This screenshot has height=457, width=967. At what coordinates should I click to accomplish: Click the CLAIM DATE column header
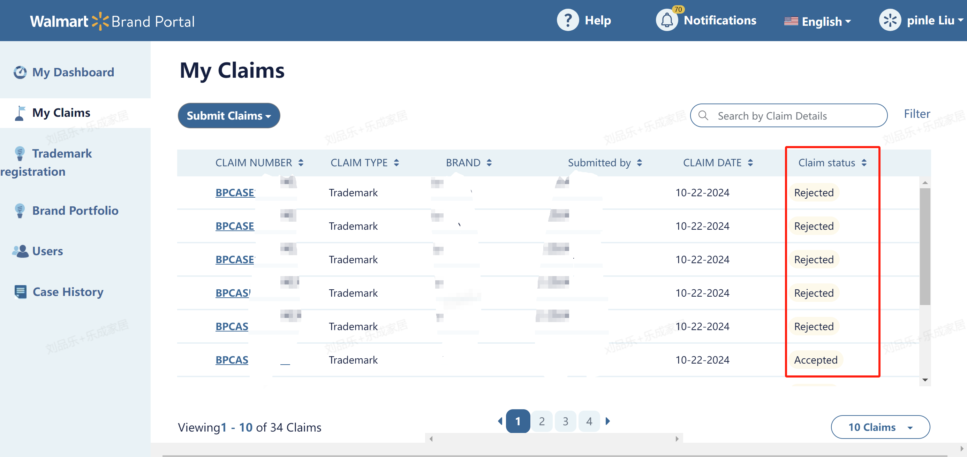(x=712, y=162)
